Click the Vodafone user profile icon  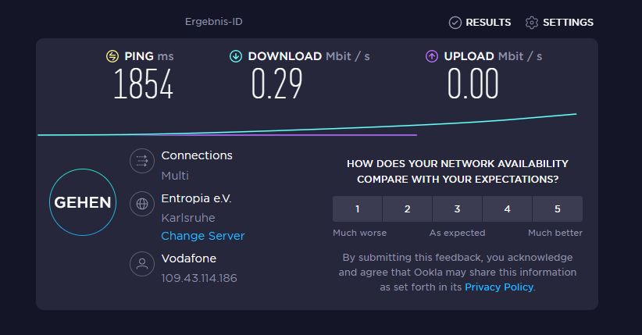[x=142, y=264]
